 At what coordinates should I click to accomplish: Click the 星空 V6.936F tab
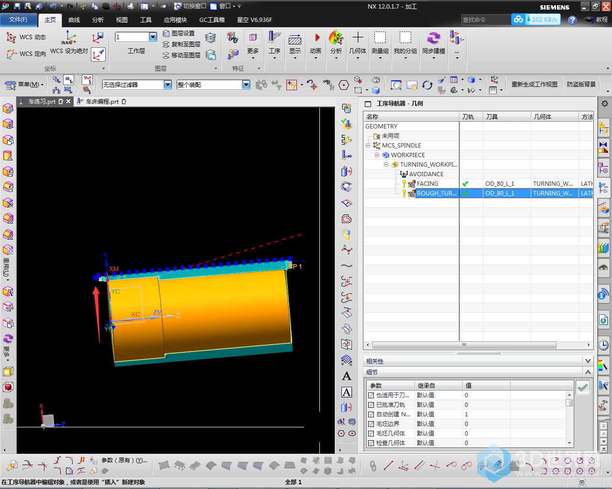coord(254,20)
